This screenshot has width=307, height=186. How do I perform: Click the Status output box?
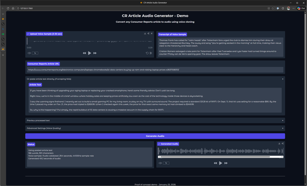90,157
